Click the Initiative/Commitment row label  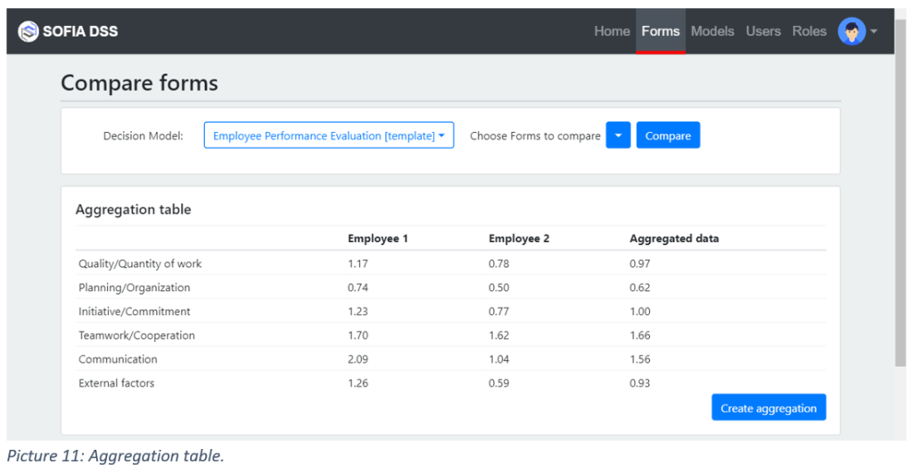coord(135,311)
